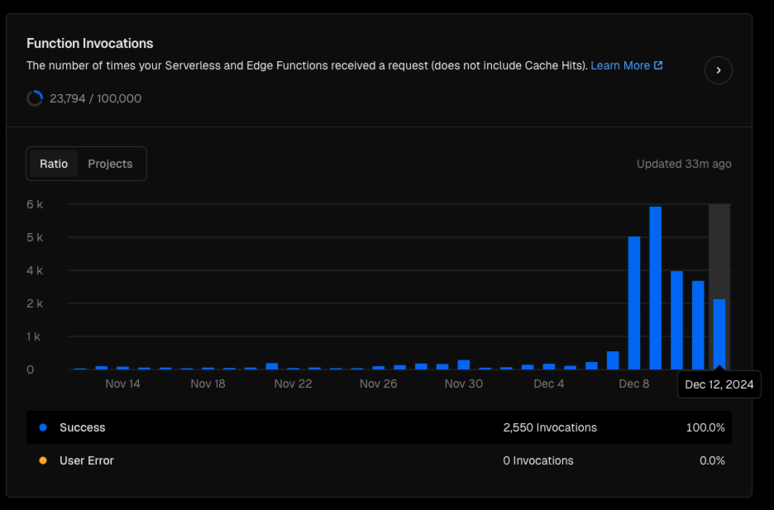Select the Success row in the legend

click(x=379, y=427)
